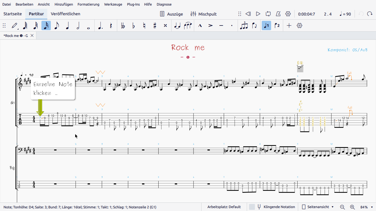376x211 pixels.
Task: Open the Arbeitsplatz: Default workspace selector
Action: (x=224, y=207)
